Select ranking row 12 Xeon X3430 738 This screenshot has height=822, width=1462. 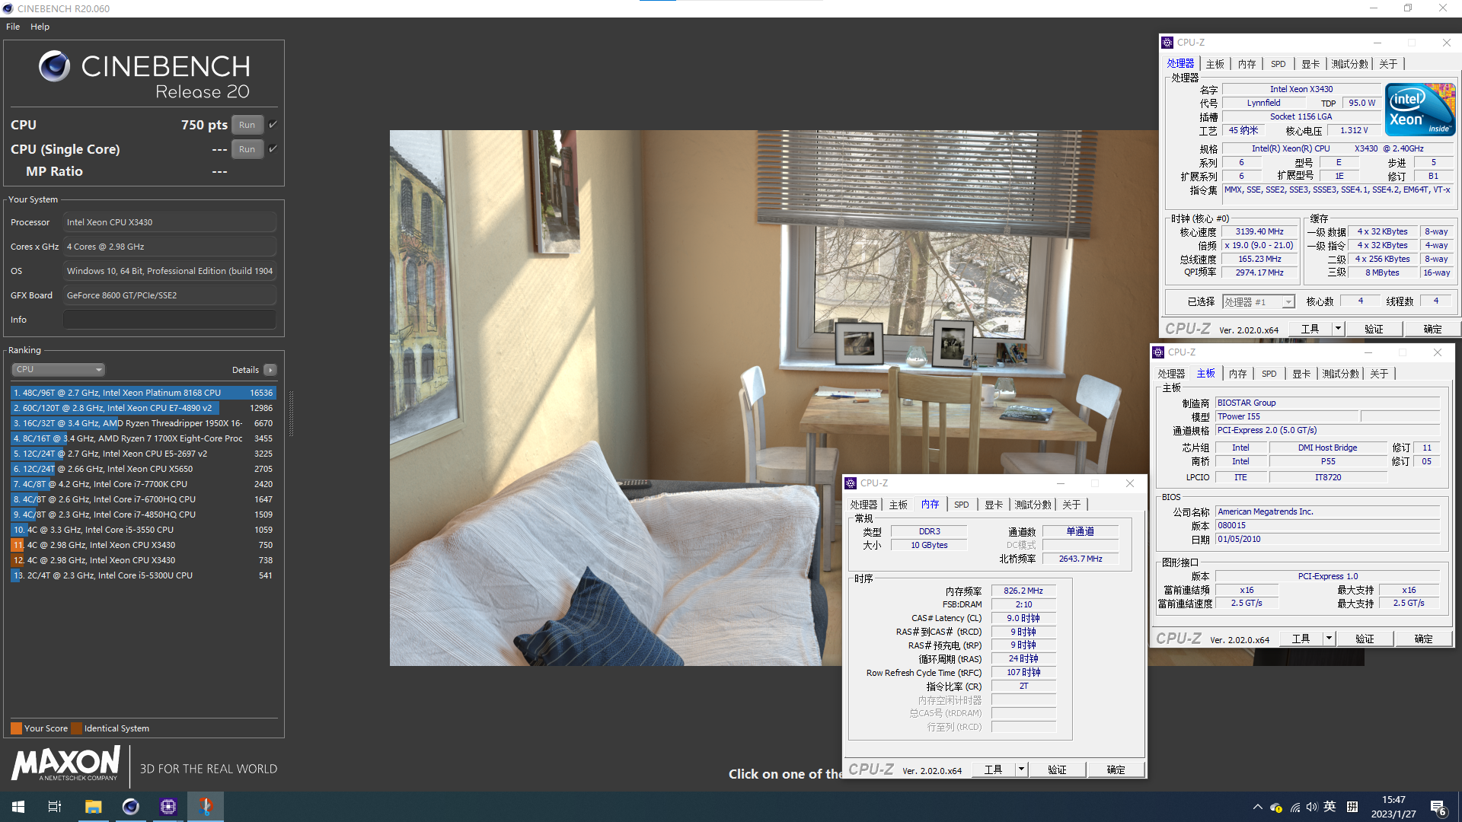click(x=143, y=560)
